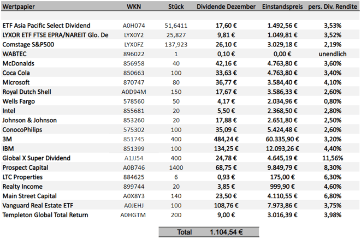Select WKN value A0HGTM
The image size is (361, 239).
133,215
